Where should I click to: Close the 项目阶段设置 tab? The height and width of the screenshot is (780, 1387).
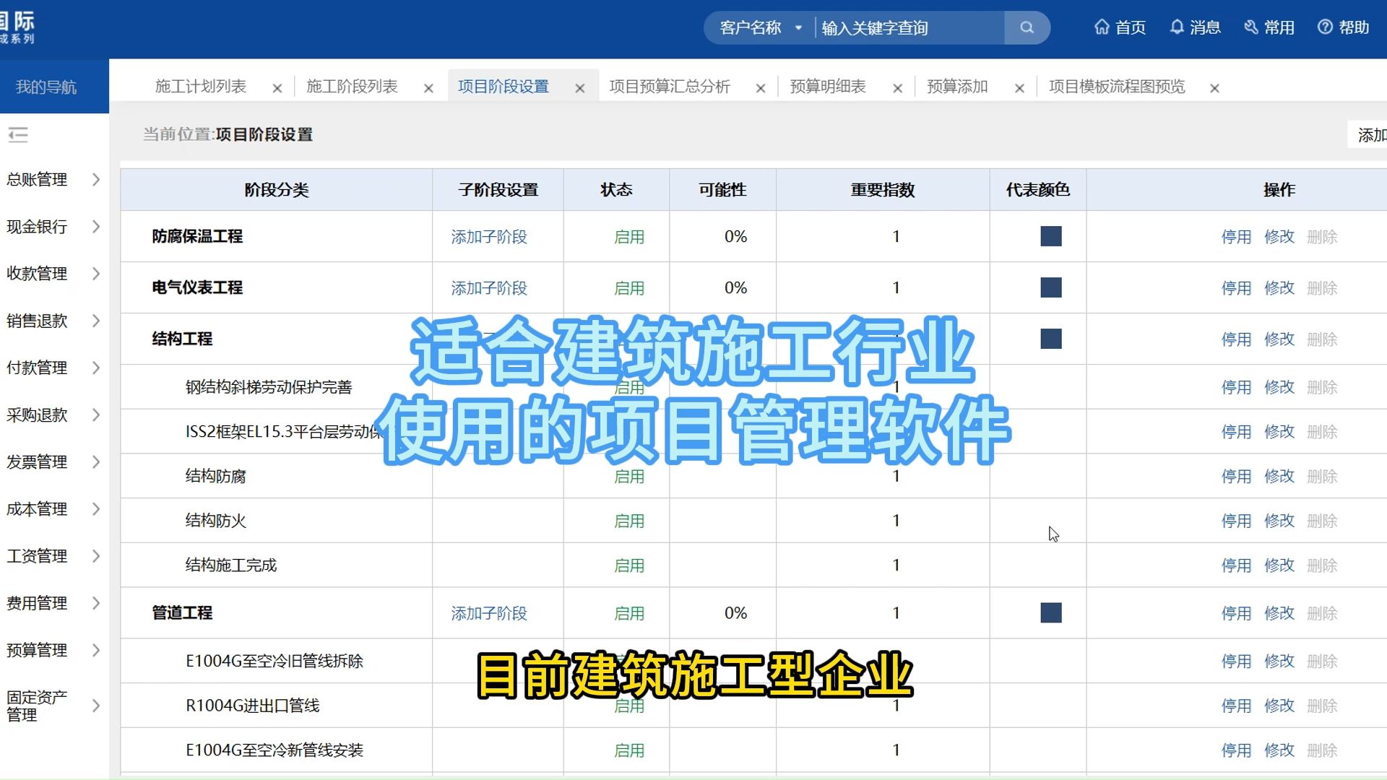[x=580, y=88]
